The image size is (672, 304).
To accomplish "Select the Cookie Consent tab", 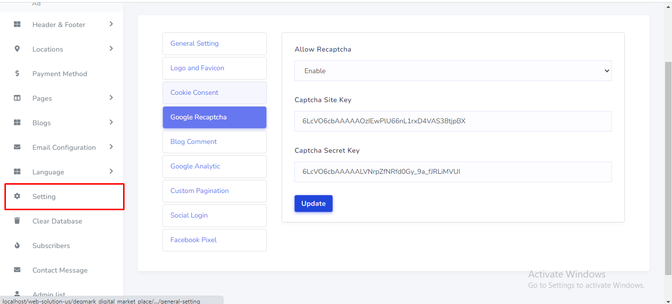I will click(x=214, y=93).
